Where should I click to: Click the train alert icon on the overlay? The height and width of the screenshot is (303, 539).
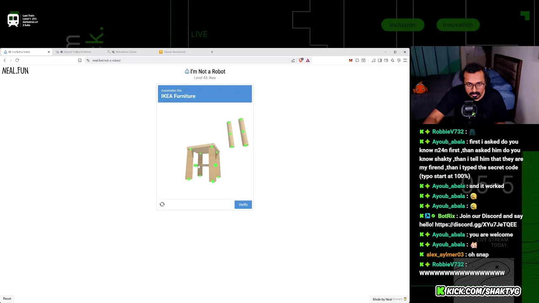point(13,20)
